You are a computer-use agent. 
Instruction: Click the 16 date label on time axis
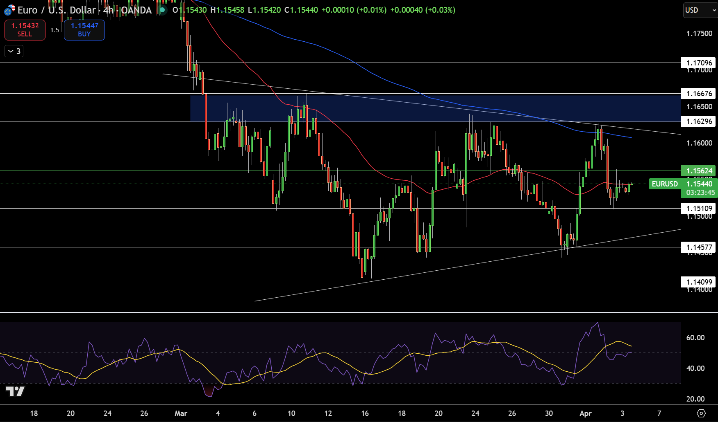[x=365, y=413]
